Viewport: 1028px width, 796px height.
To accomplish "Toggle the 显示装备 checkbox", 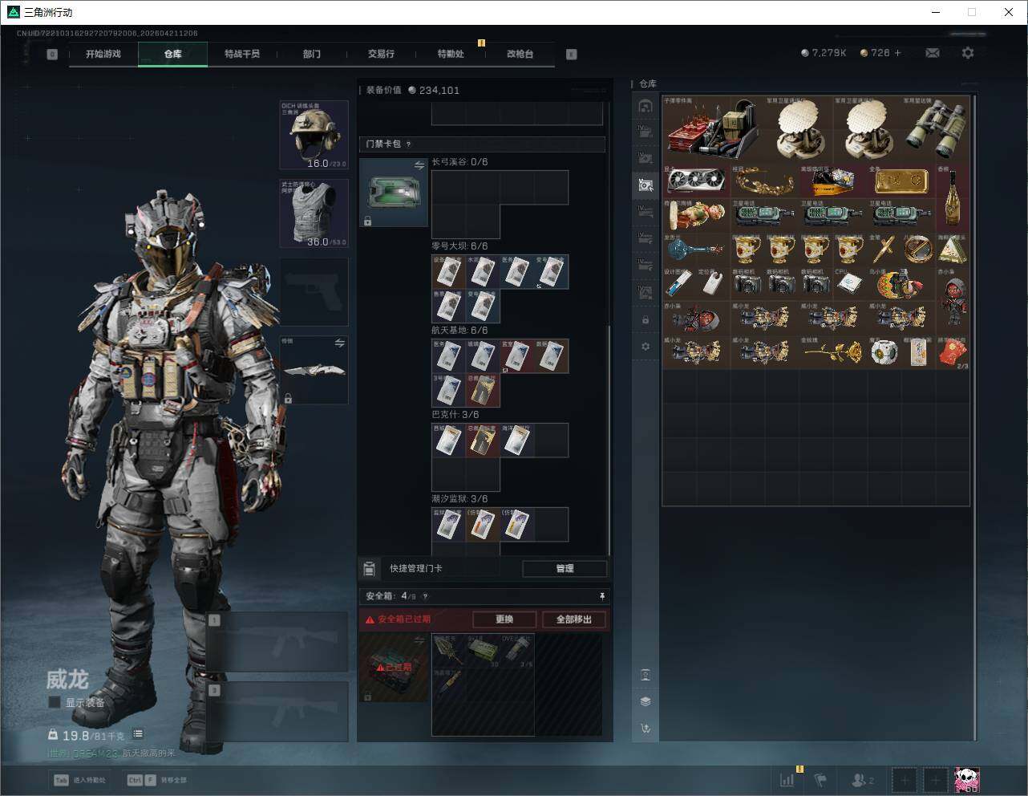I will pyautogui.click(x=55, y=702).
